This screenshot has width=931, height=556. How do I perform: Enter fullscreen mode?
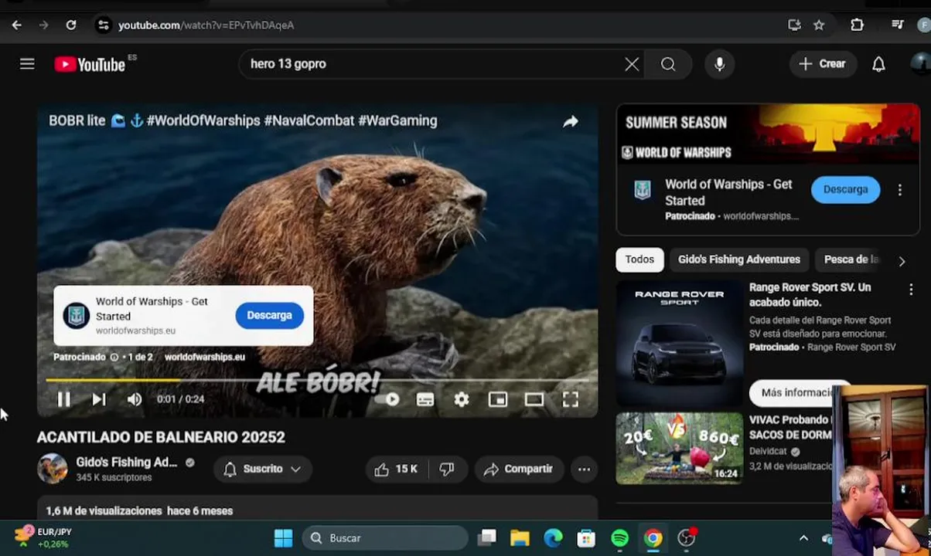click(571, 399)
